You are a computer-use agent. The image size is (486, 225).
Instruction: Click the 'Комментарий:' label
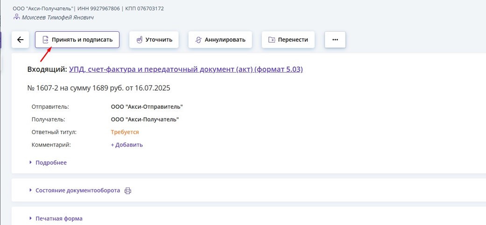(51, 145)
